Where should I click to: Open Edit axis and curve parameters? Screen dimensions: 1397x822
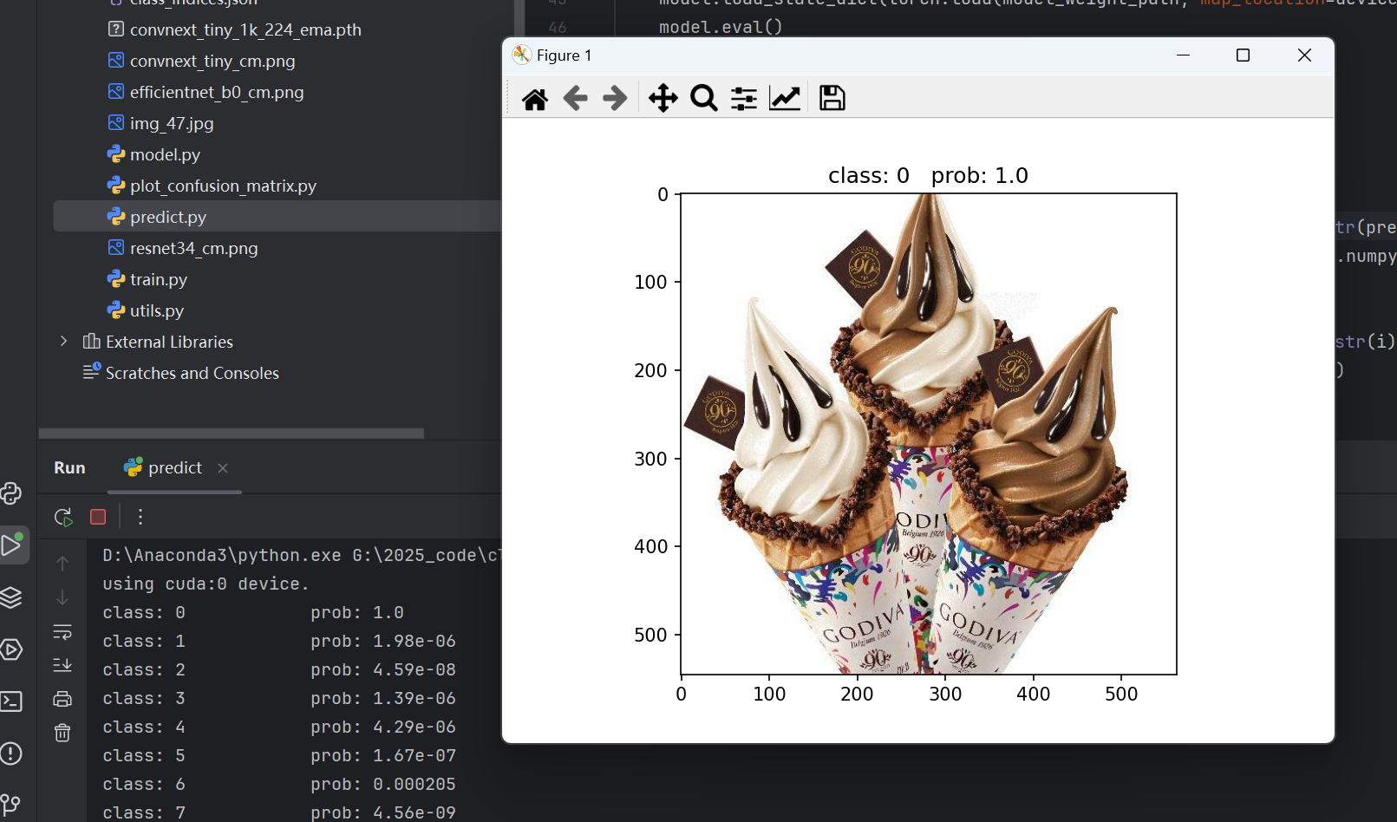(x=785, y=99)
